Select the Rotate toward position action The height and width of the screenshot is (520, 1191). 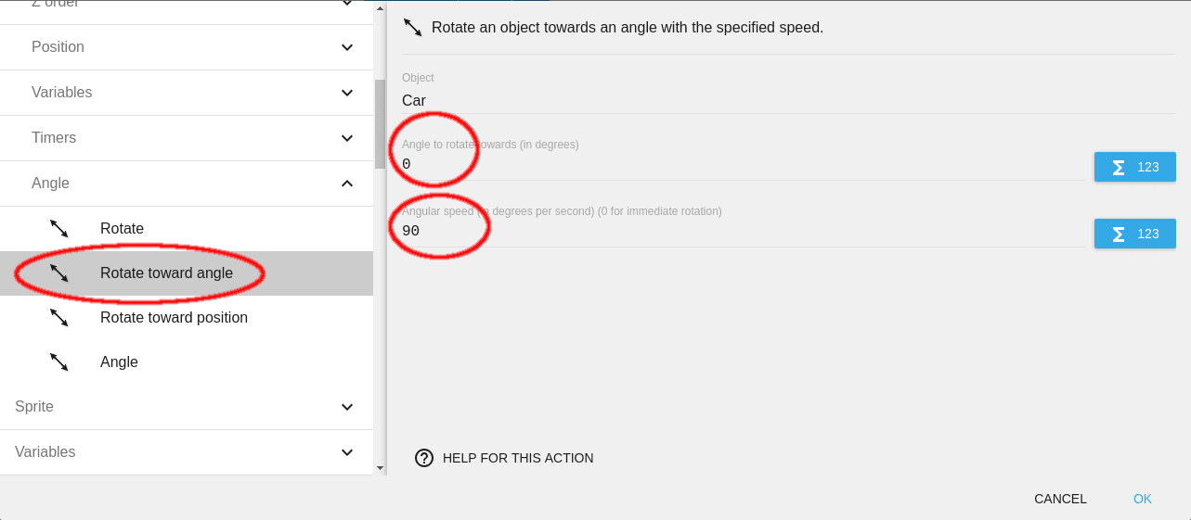pyautogui.click(x=174, y=317)
